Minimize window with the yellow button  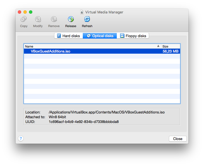(x=25, y=12)
